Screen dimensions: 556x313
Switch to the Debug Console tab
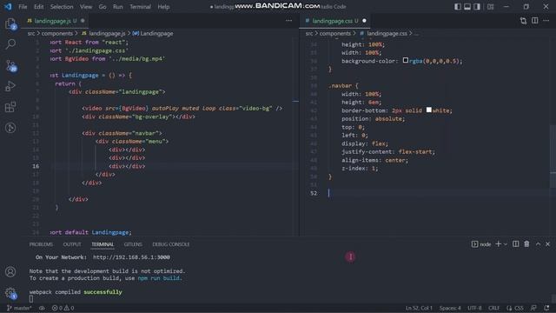pyautogui.click(x=171, y=244)
